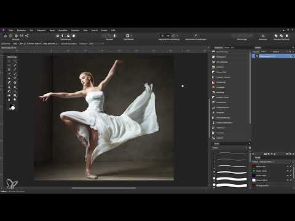Open Assistenten-Einstellungen toolbar icon
Viewport: 295px width, 221px height.
tap(195, 36)
